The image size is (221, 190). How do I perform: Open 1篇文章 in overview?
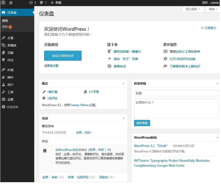pyautogui.click(x=52, y=92)
